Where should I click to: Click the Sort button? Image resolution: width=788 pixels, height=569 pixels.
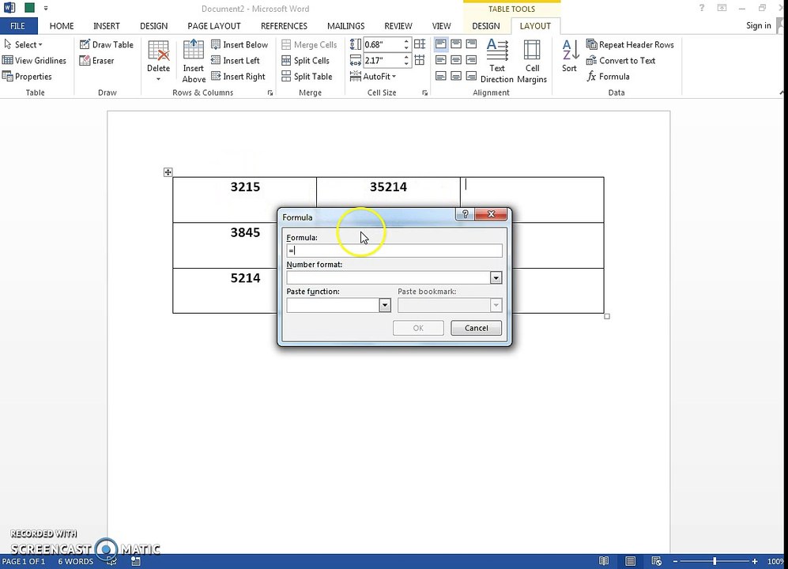coord(570,56)
